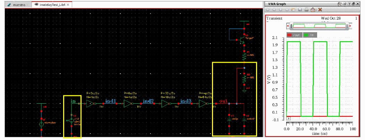Image resolution: width=365 pixels, height=140 pixels.
Task: Print the VIVA graph
Action: (307, 10)
